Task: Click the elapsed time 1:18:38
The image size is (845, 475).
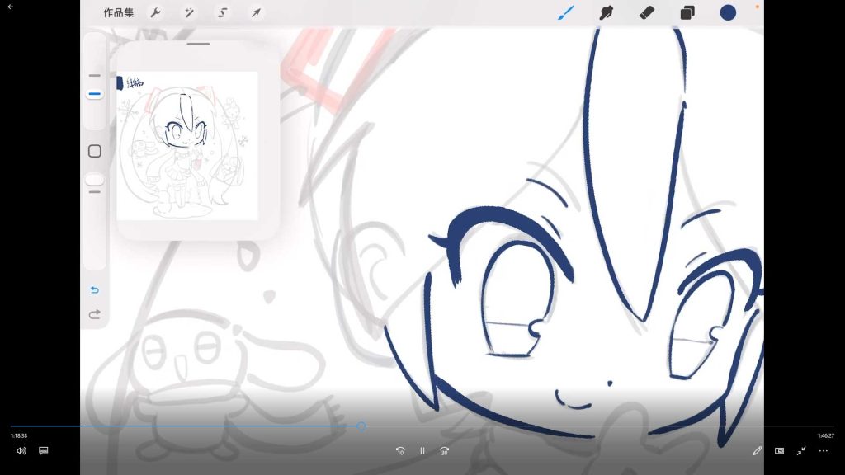Action: [19, 435]
